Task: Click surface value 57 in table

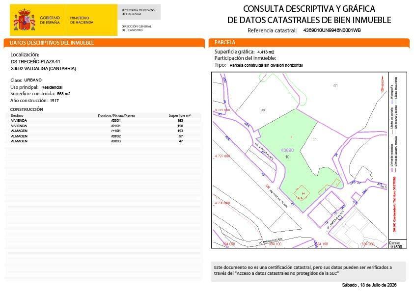Action: tap(181, 136)
